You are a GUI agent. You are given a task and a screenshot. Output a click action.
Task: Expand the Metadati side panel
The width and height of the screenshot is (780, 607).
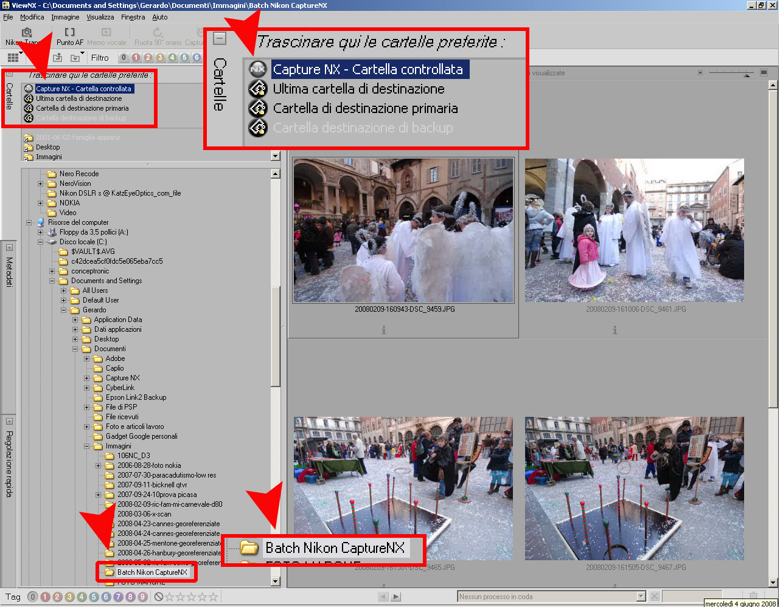coord(9,247)
